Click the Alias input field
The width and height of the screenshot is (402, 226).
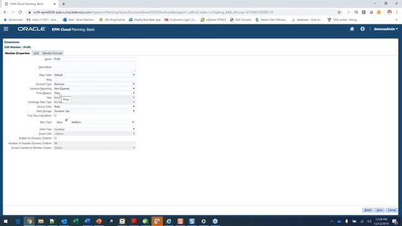94,80
